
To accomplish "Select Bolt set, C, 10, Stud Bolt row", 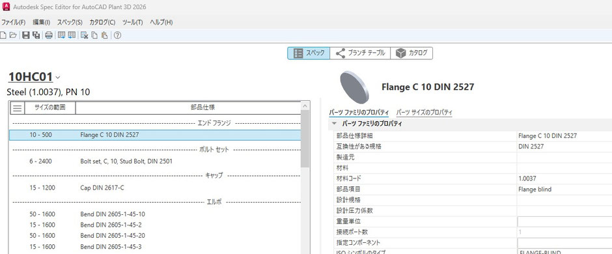I will tap(155, 161).
